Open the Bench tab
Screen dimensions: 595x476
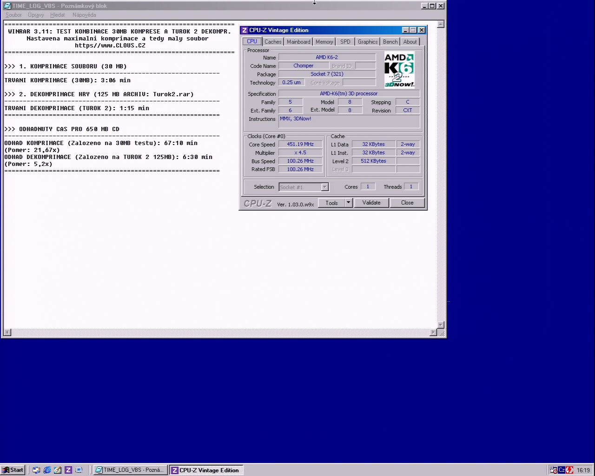(390, 42)
